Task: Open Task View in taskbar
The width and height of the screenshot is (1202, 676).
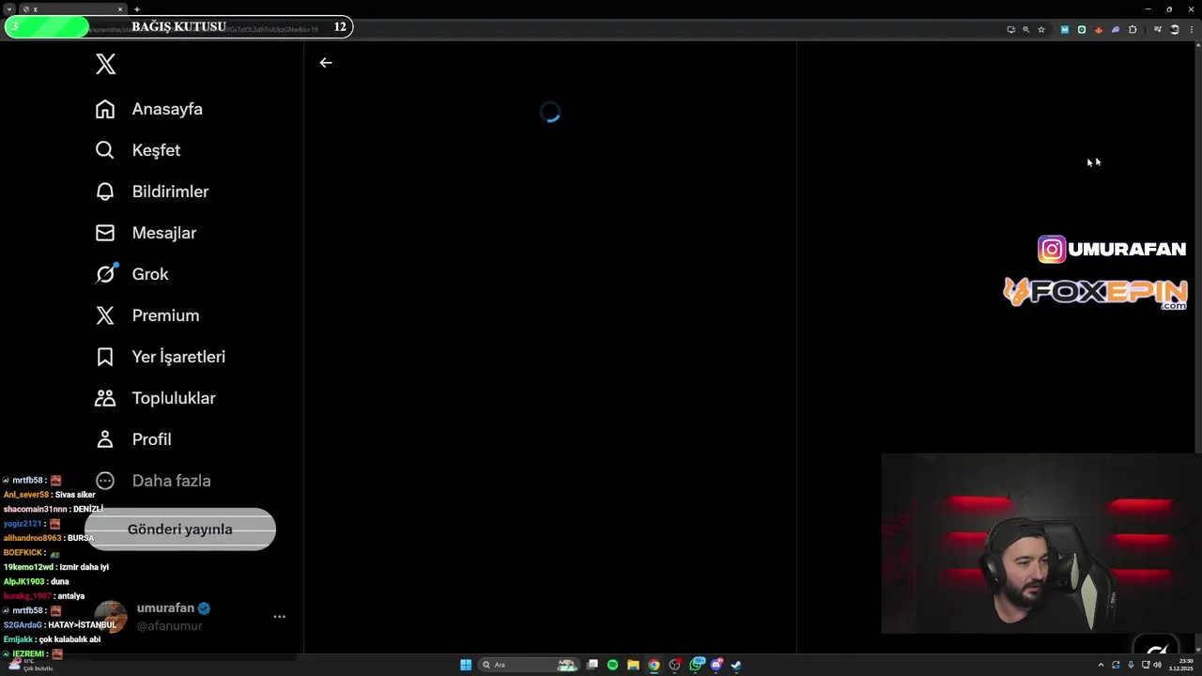Action: (593, 665)
